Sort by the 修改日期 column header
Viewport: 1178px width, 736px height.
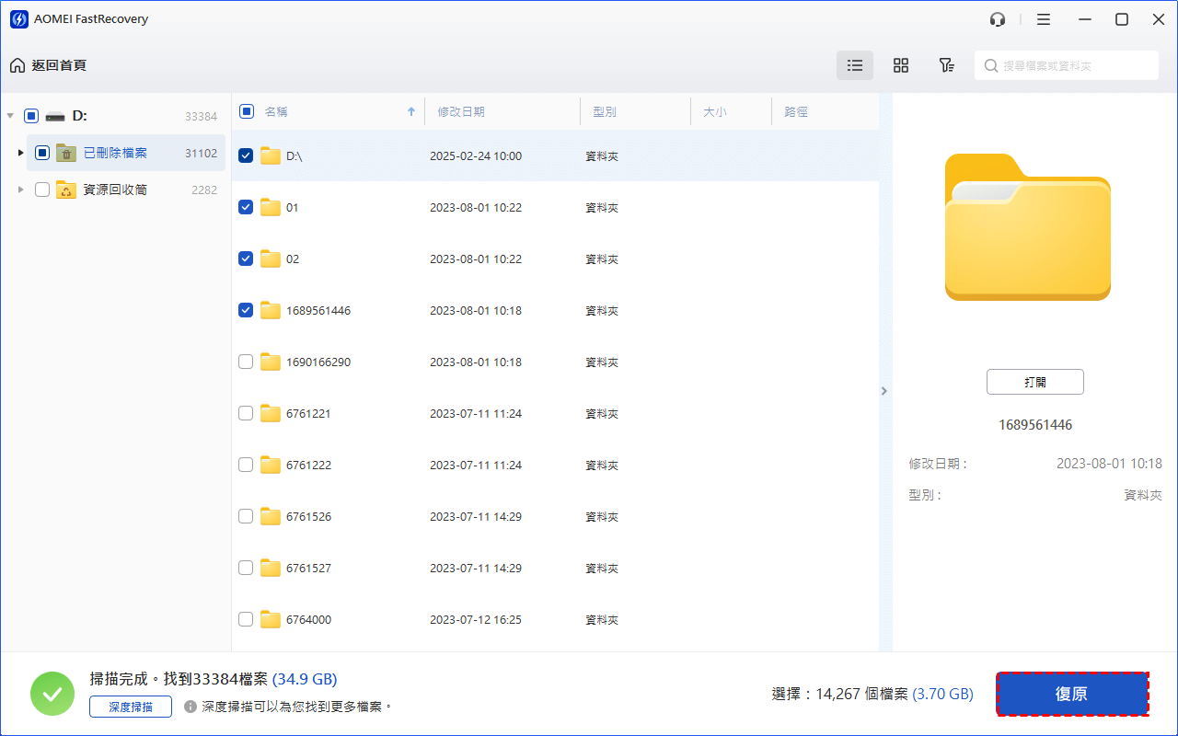point(461,112)
